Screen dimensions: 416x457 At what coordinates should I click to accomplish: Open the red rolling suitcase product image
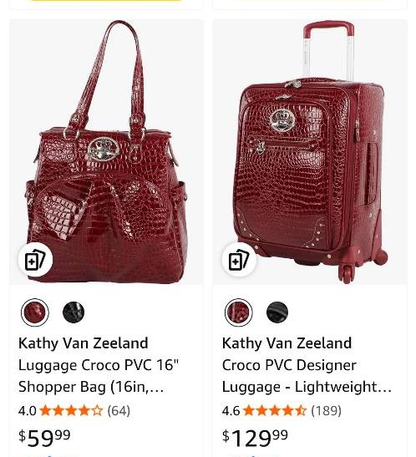tap(310, 151)
